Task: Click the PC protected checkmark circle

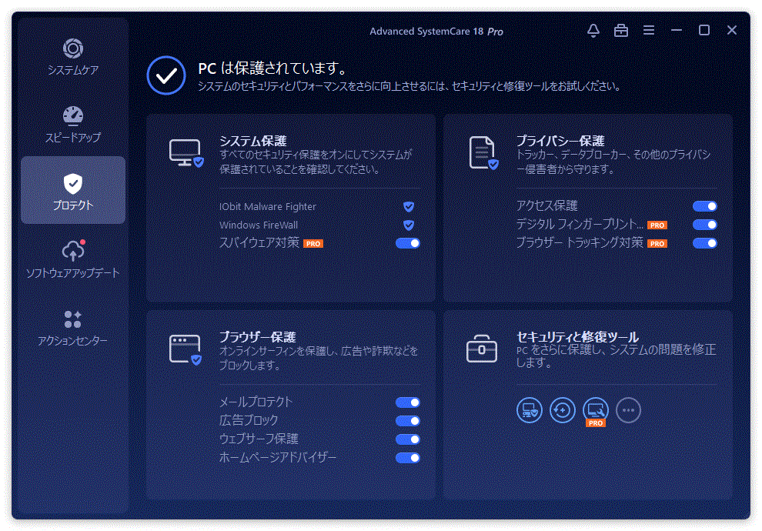Action: point(166,75)
